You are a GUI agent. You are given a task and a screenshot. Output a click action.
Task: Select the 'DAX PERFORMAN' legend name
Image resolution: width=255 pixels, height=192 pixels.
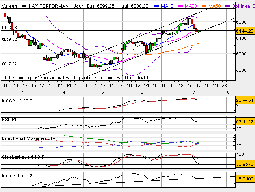coord(48,6)
